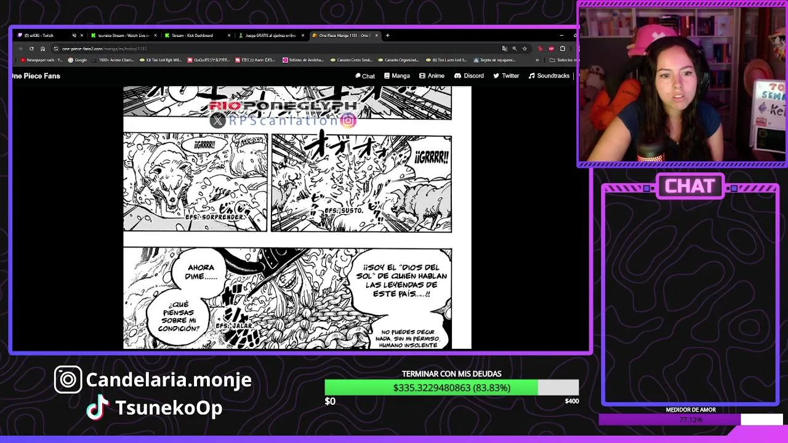Open the red tag extension icon
The image size is (788, 443).
[541, 49]
